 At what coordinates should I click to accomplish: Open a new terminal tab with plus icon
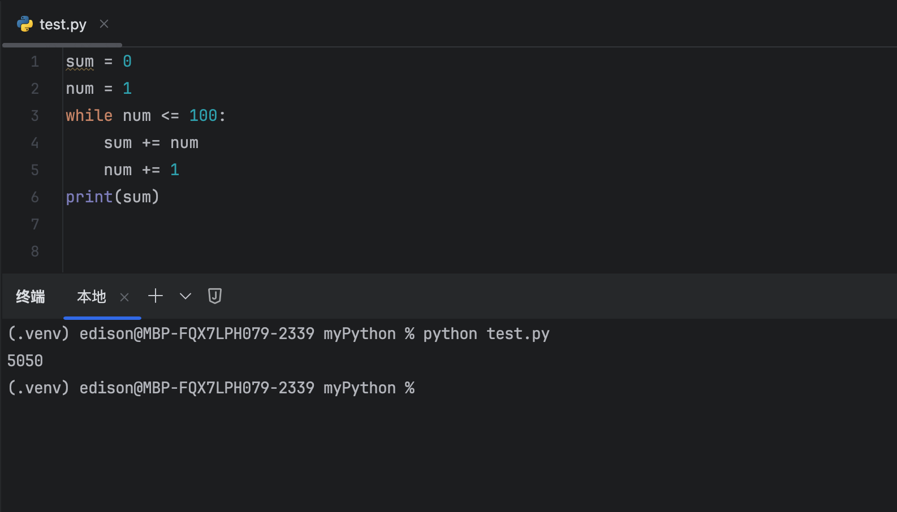[x=156, y=296]
